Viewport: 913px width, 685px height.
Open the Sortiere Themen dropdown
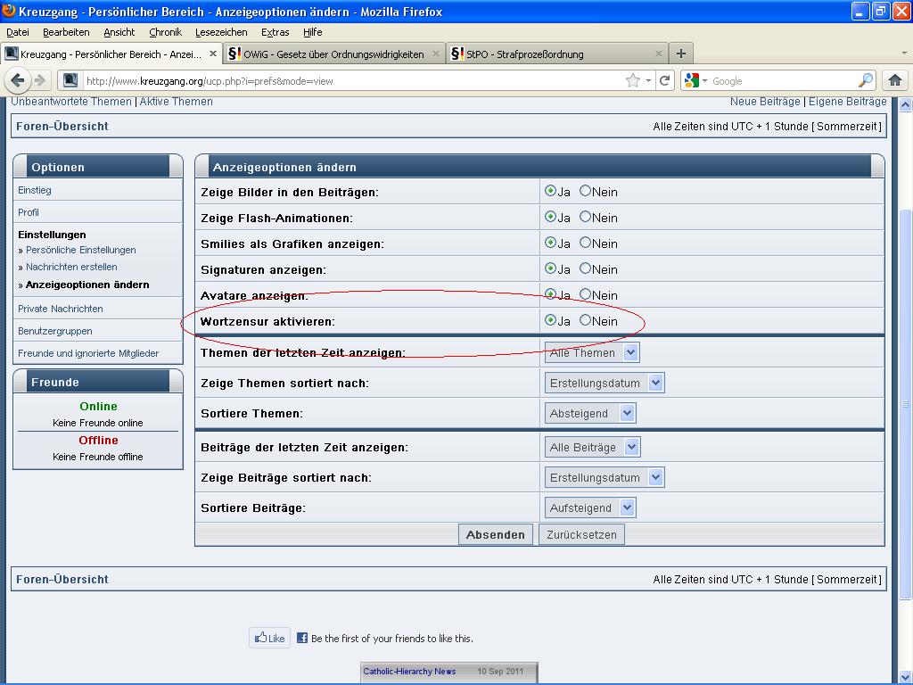(x=590, y=413)
